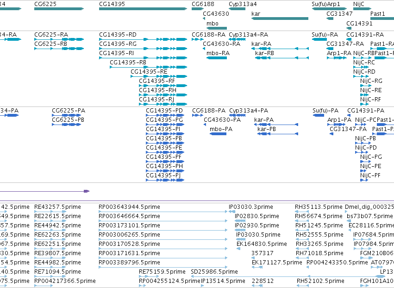Click the IP02830.5prime EST label
This screenshot has width=394, height=288.
(x=257, y=216)
